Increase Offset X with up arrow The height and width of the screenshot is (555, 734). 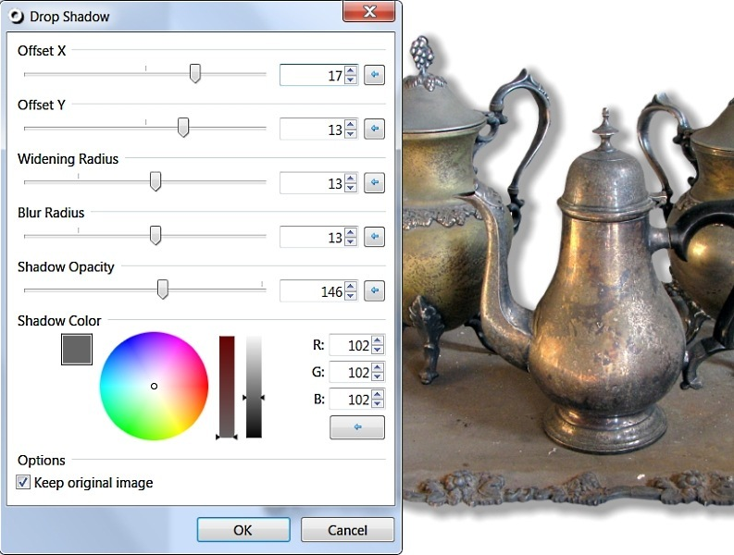(351, 69)
